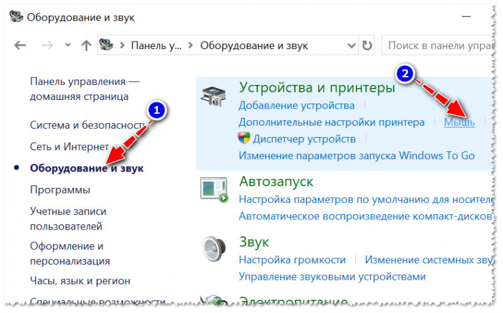
Task: Open Система и безопасность category
Action: 87,125
